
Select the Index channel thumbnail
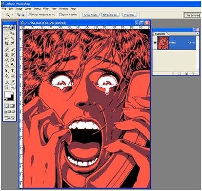point(163,43)
